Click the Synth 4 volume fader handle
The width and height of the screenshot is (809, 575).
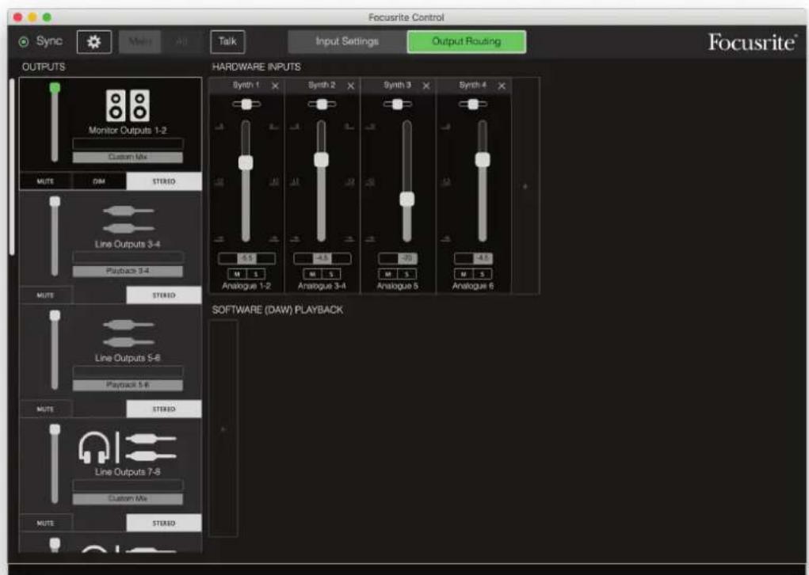[x=483, y=160]
